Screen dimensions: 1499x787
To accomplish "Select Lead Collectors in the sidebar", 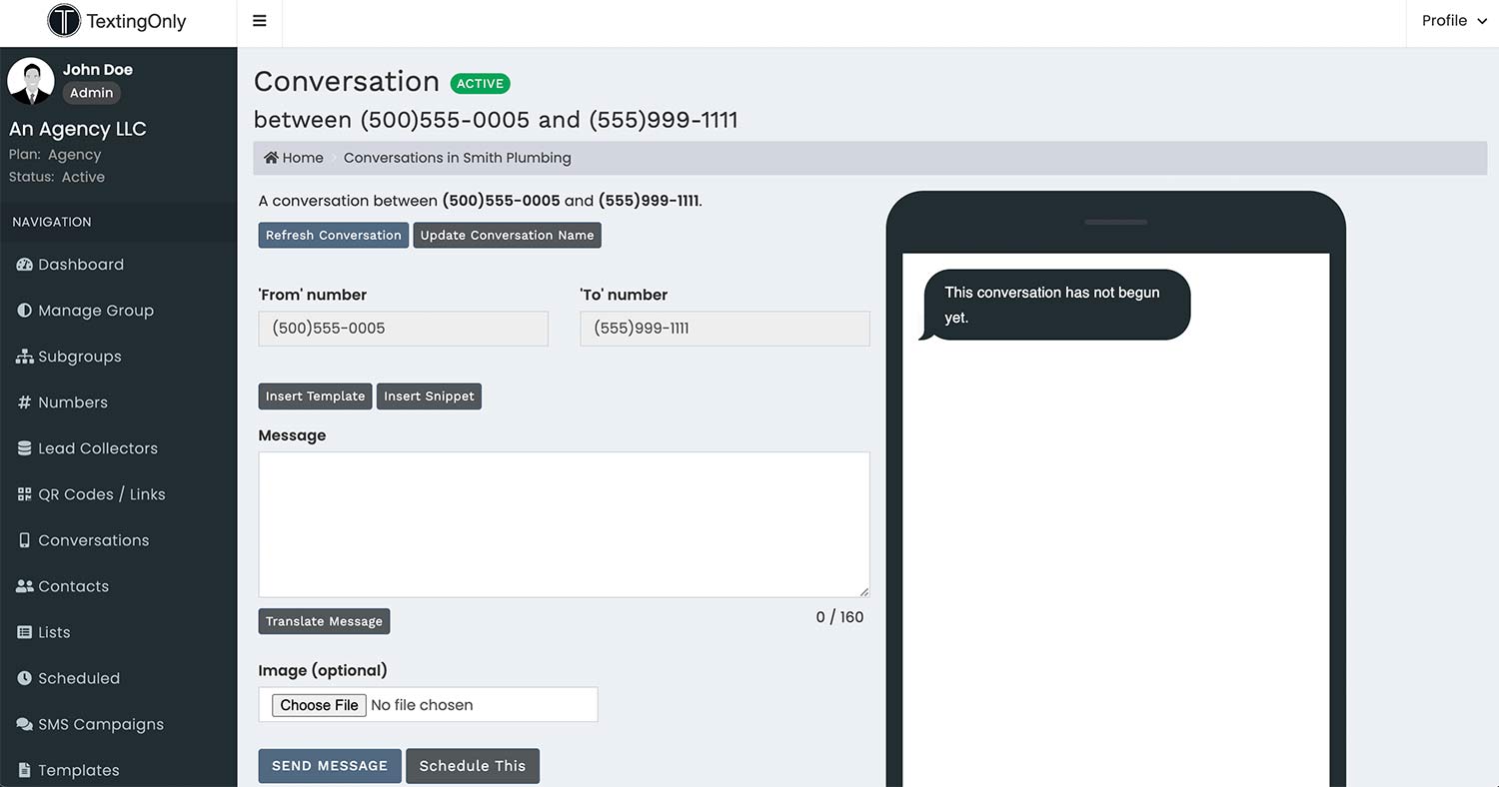I will click(x=97, y=448).
